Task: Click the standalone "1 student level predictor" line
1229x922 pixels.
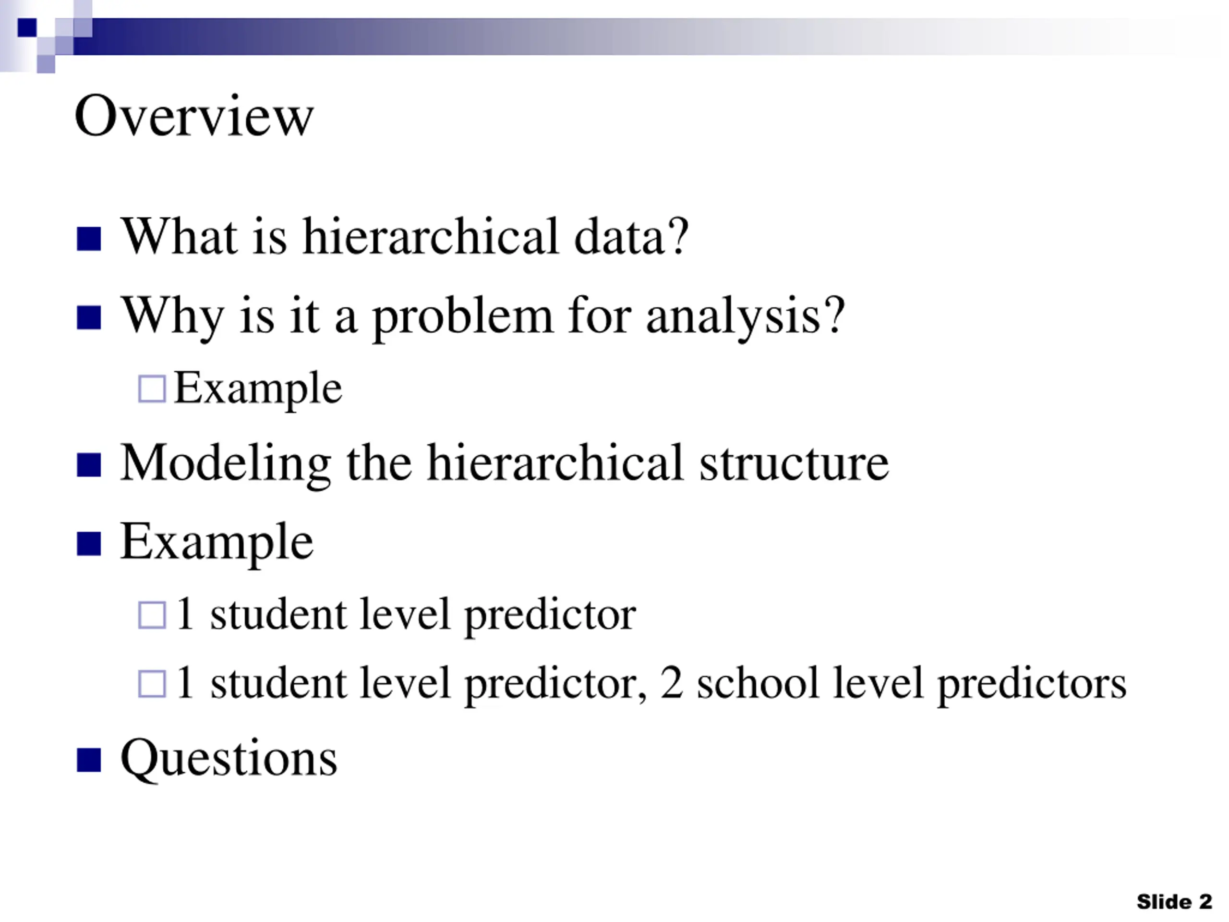Action: [406, 615]
